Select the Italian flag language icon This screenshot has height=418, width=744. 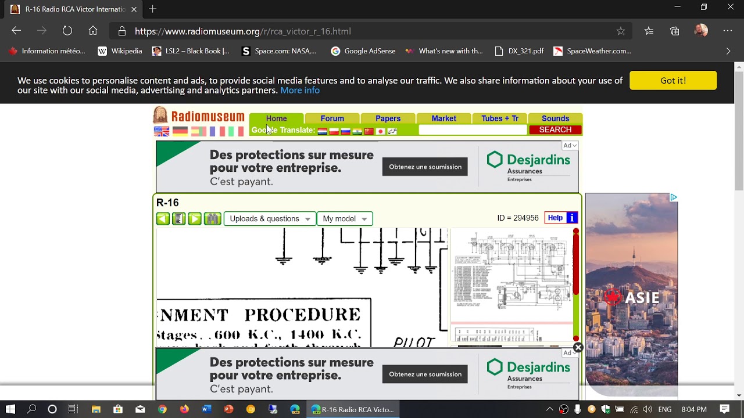click(x=236, y=132)
